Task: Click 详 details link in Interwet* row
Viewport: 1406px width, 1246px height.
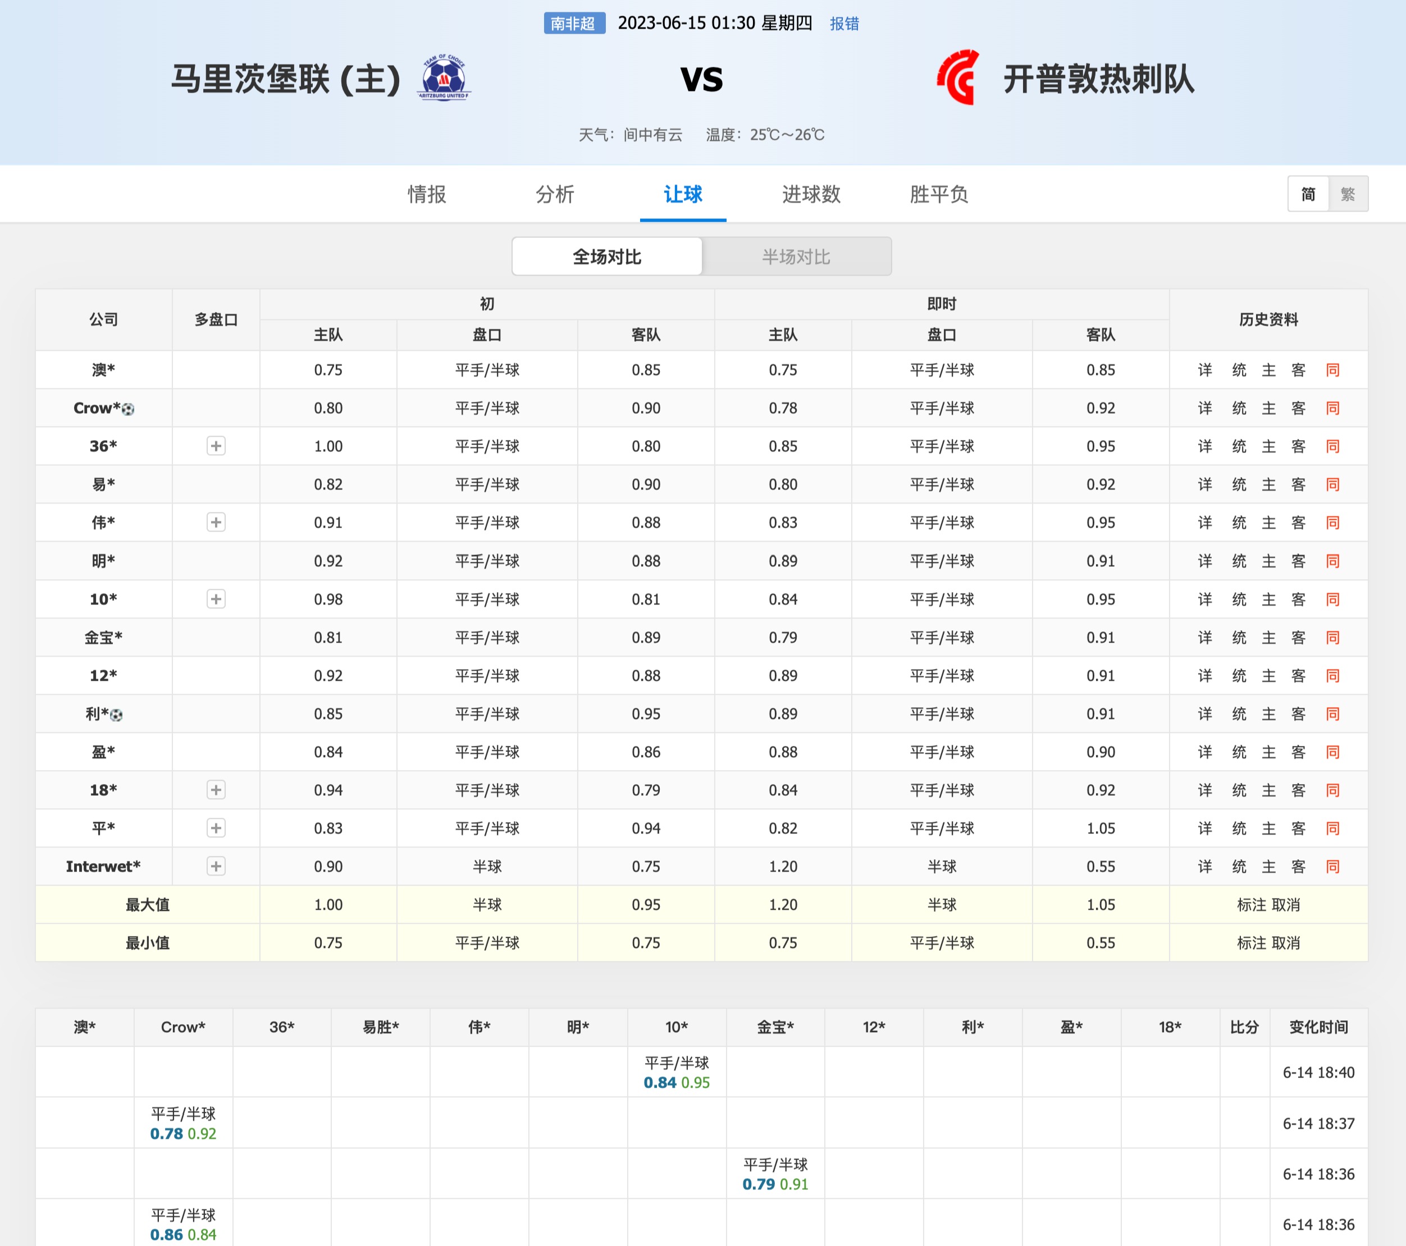Action: coord(1205,867)
